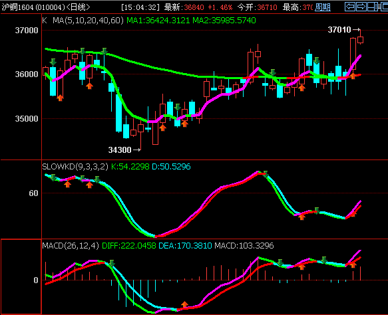Viewport: 388px width, 315px height.
Task: Click the MA1:36424.3121 value
Action: pyautogui.click(x=158, y=21)
